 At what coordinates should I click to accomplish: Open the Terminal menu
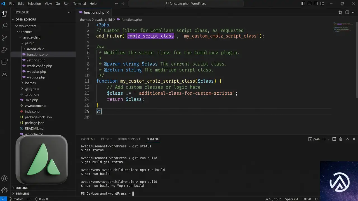click(79, 4)
